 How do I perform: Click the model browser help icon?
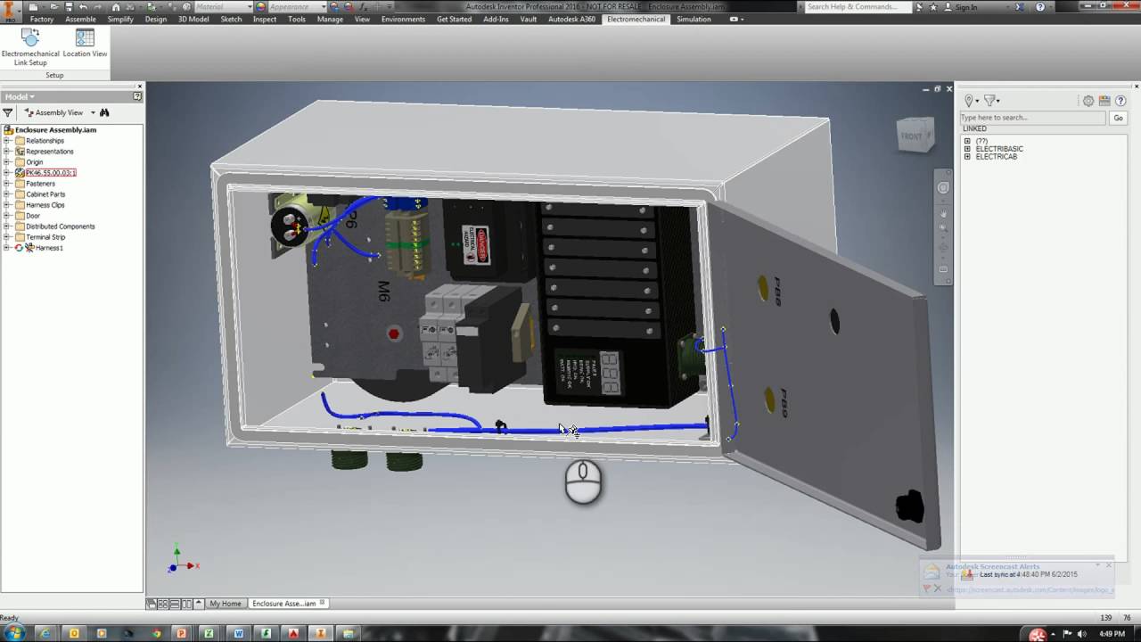(137, 96)
